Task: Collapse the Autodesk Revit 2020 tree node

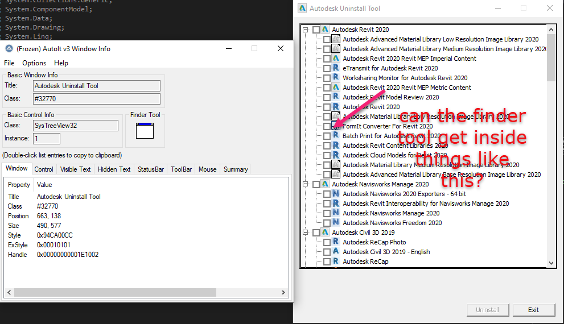Action: (306, 30)
